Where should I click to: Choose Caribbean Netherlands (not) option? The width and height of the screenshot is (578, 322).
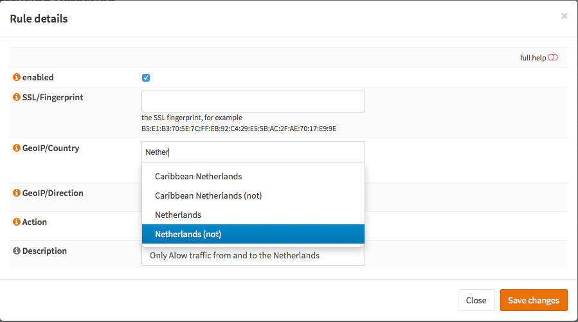point(208,195)
